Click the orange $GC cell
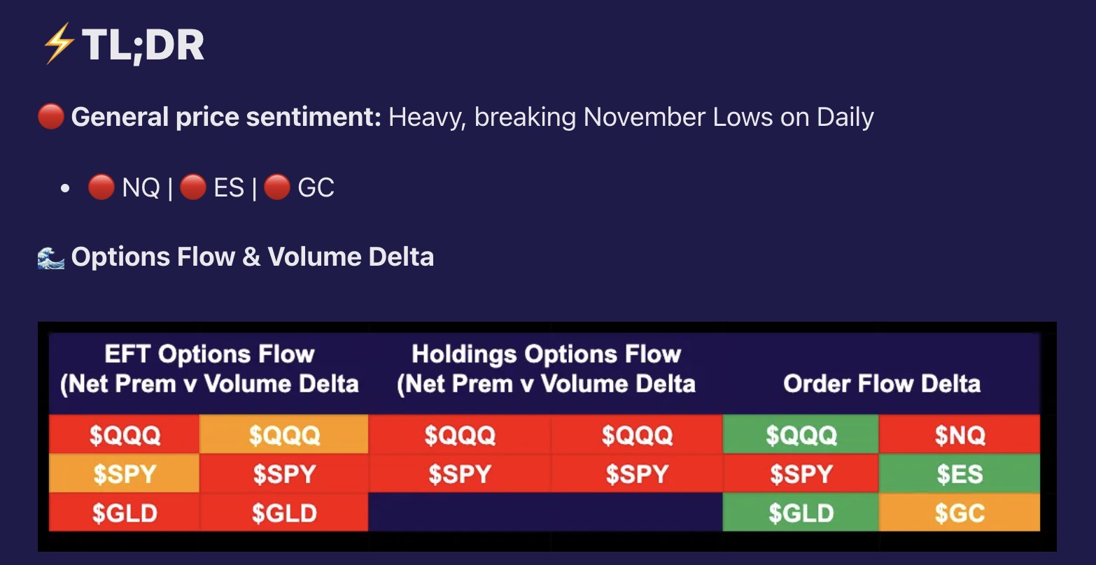Screen dimensions: 1096x565 point(960,513)
